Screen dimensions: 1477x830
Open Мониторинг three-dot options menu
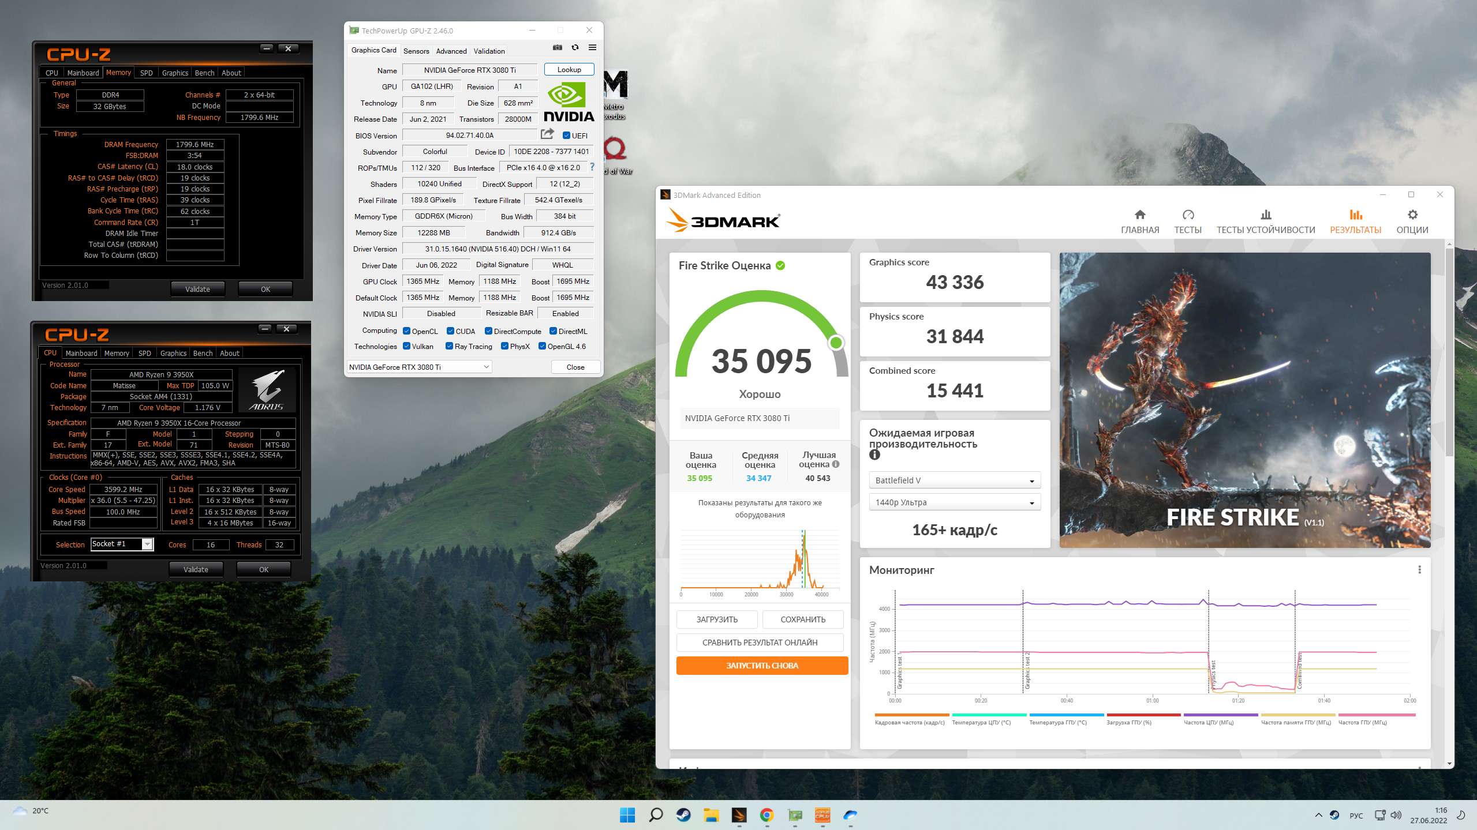[x=1419, y=570]
